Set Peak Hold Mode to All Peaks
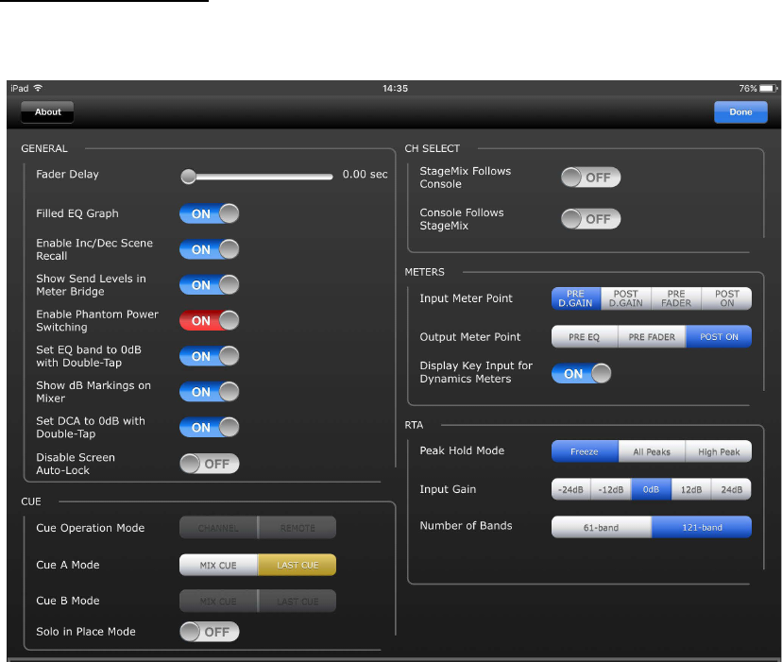The image size is (782, 662). coord(652,451)
